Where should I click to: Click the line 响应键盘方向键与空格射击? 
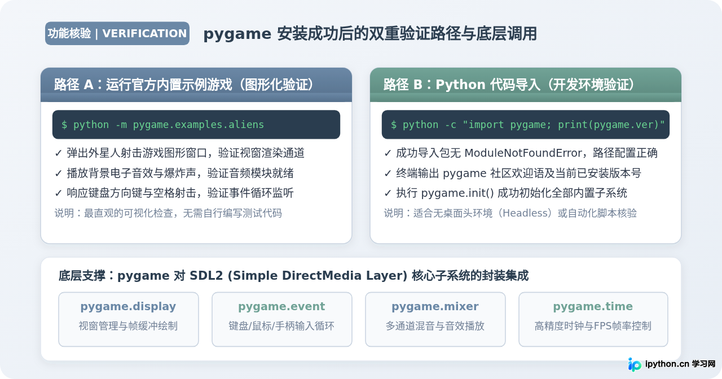click(174, 193)
